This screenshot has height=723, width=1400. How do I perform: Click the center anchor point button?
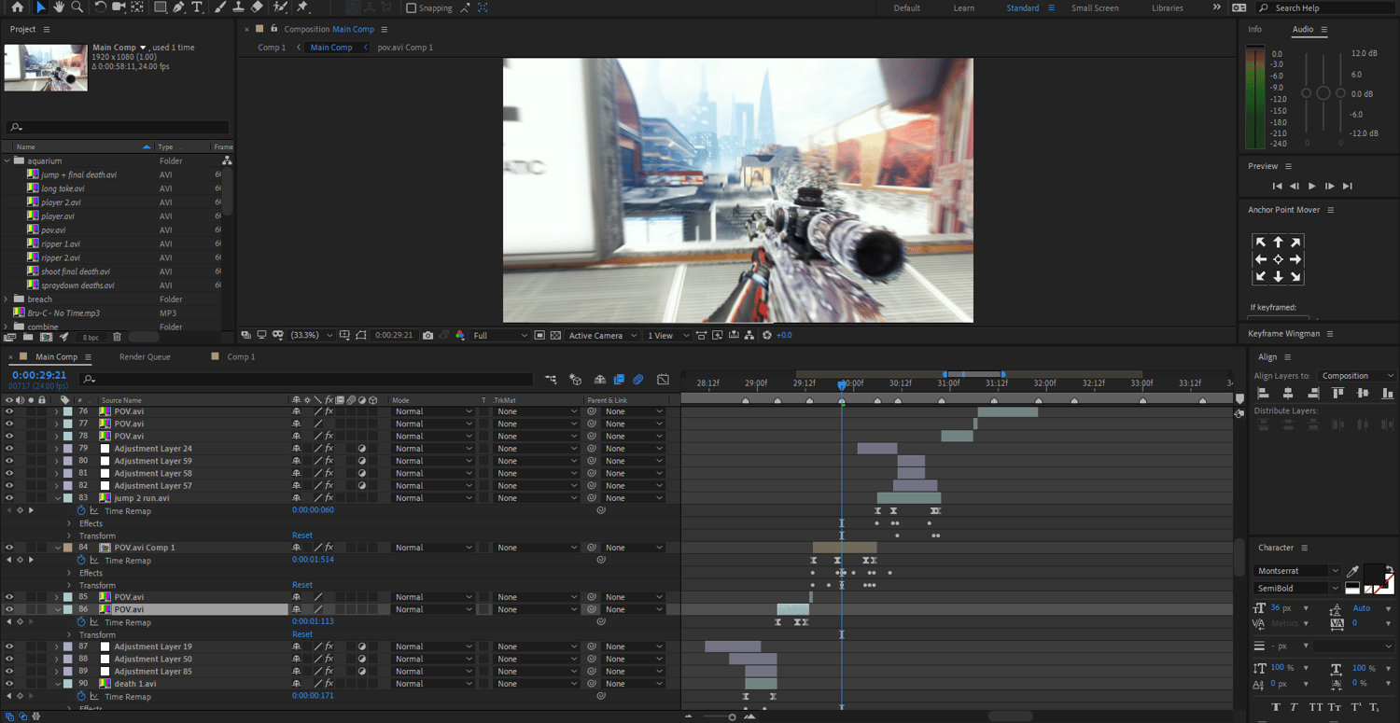pos(1278,259)
